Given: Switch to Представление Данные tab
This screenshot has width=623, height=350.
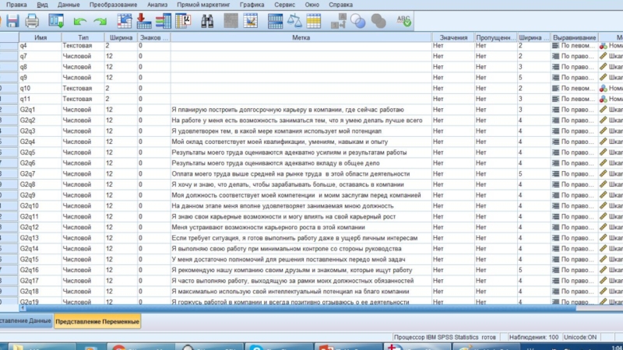Looking at the screenshot, I should pyautogui.click(x=25, y=321).
